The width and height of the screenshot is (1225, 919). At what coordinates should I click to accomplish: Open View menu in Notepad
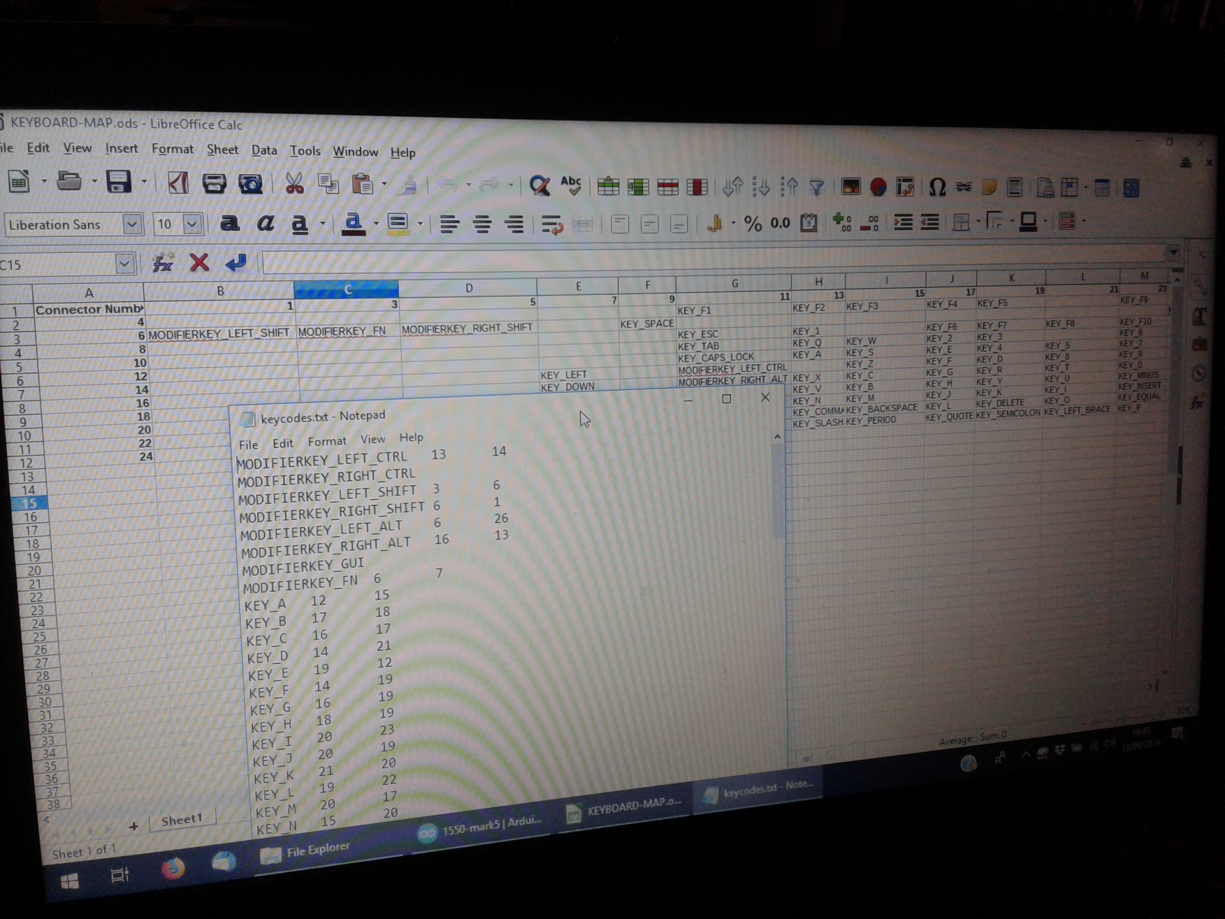click(373, 439)
